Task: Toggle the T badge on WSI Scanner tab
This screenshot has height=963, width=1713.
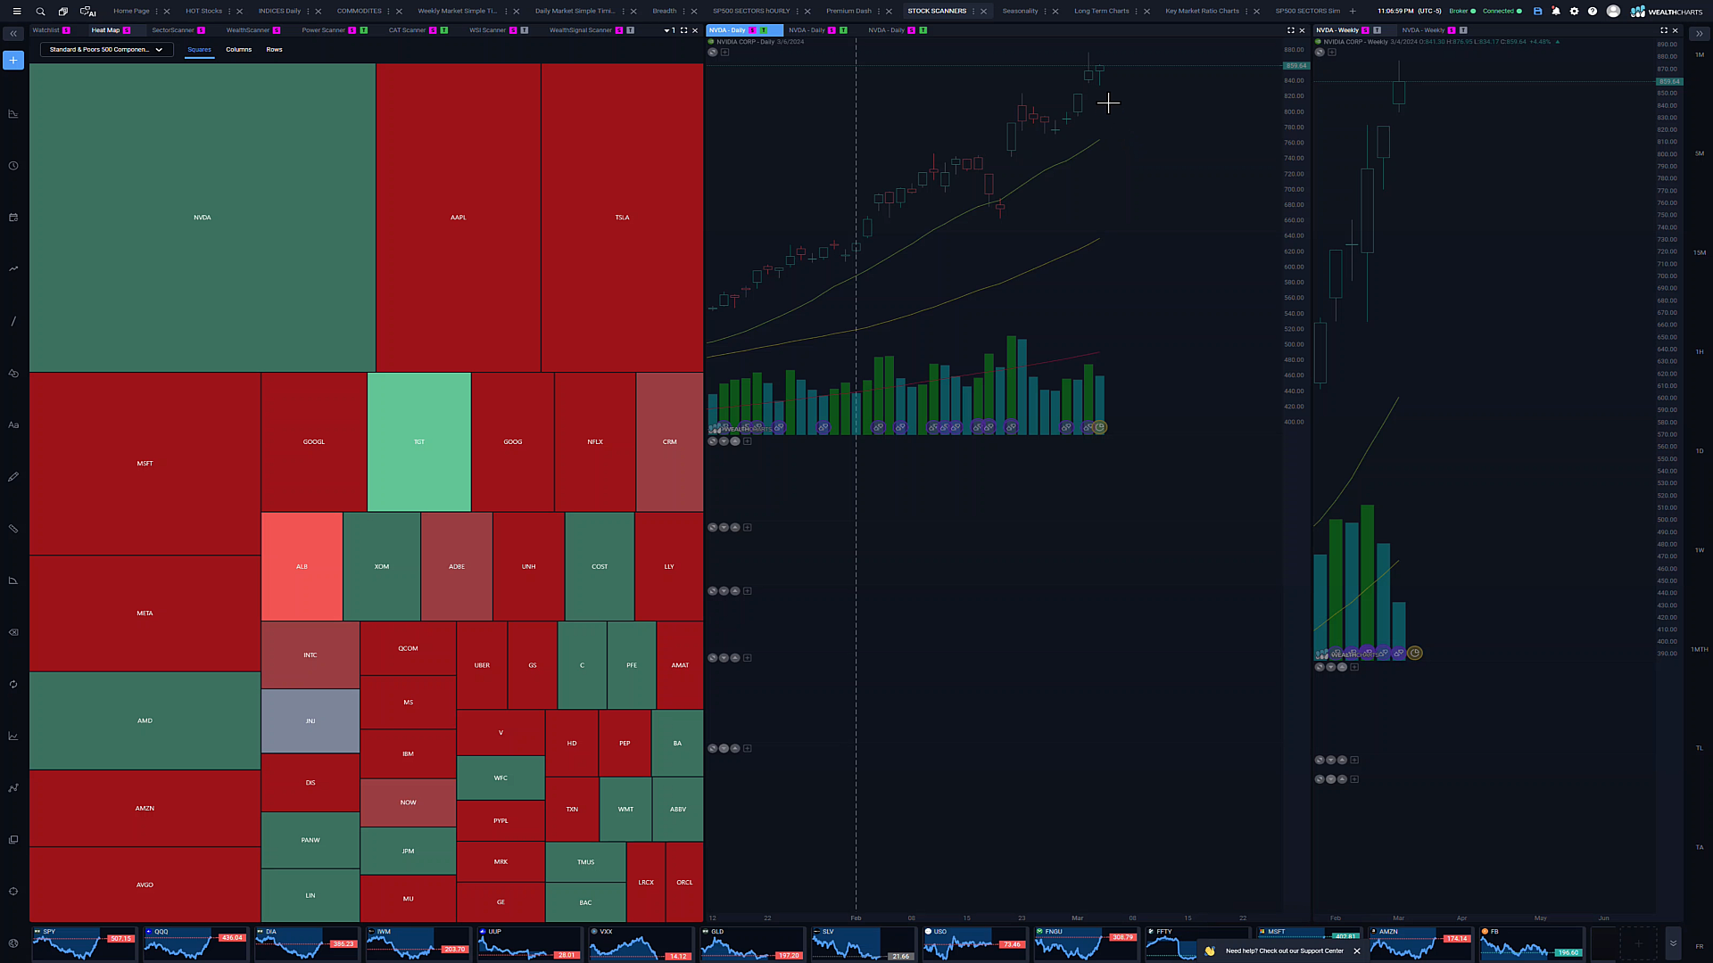Action: point(525,30)
